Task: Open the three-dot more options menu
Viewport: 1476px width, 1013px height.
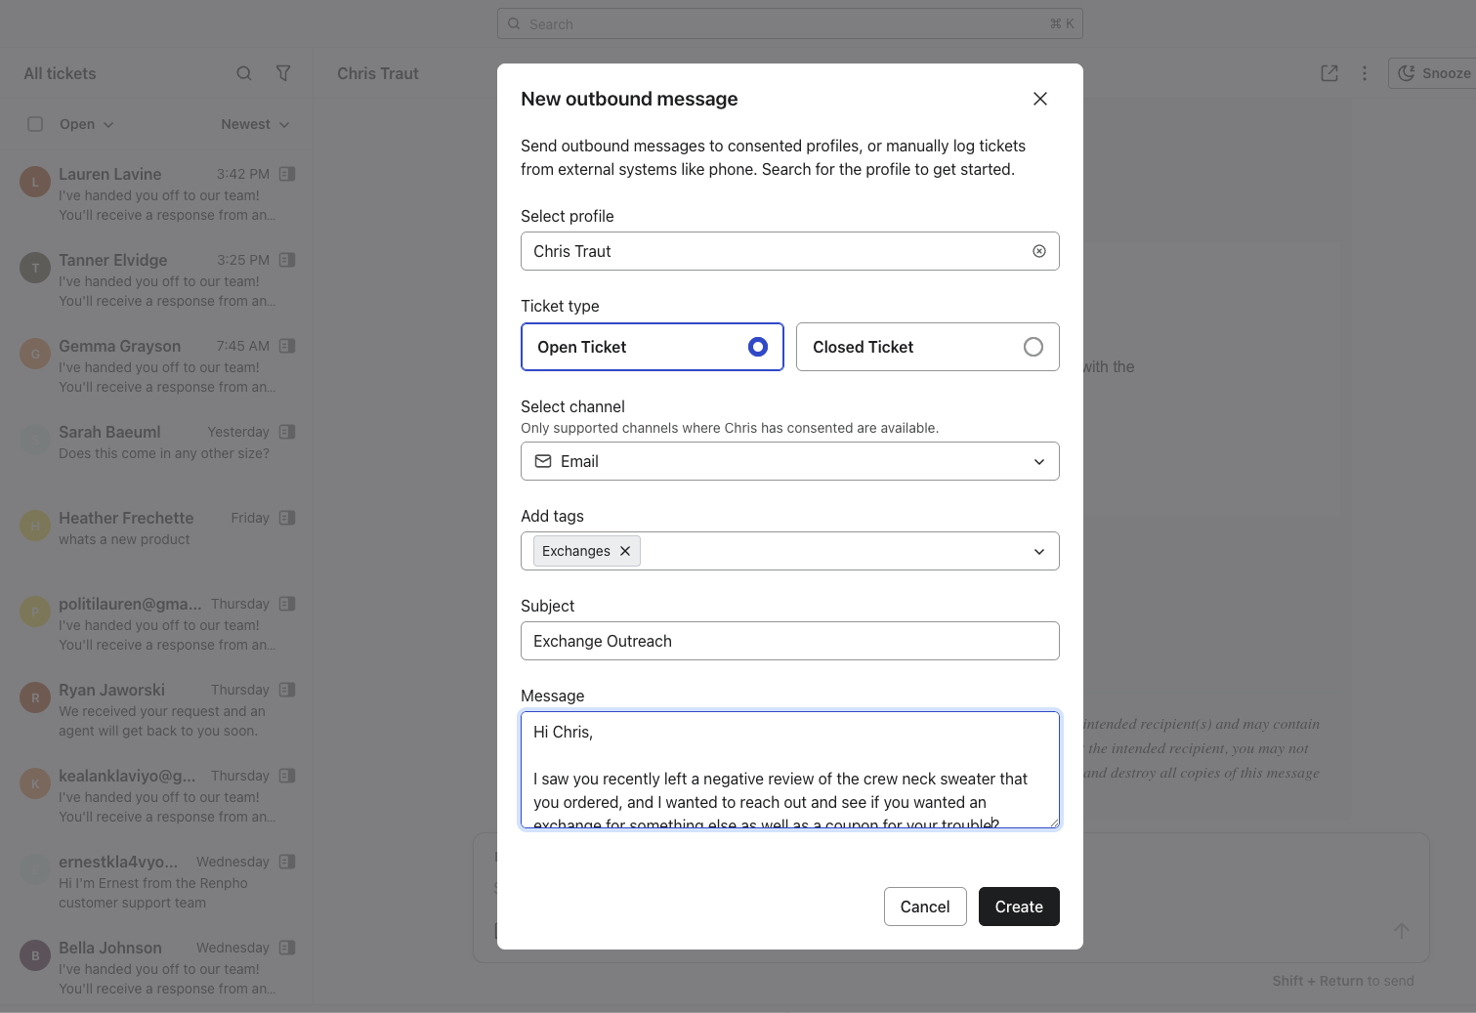Action: point(1364,73)
